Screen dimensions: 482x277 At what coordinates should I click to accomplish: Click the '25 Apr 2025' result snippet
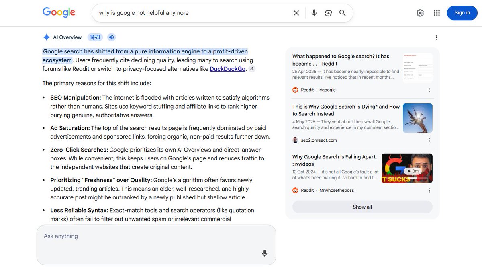tap(346, 74)
